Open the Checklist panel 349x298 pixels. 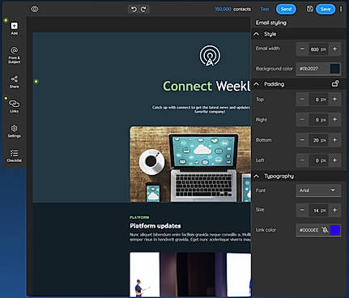14,155
